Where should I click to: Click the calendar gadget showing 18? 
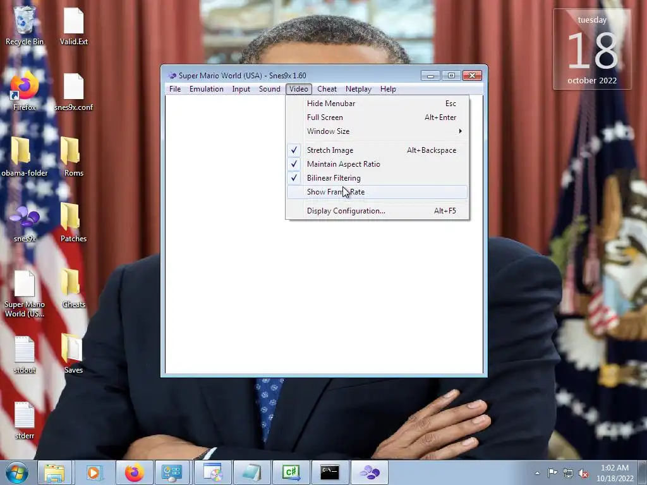coord(592,49)
